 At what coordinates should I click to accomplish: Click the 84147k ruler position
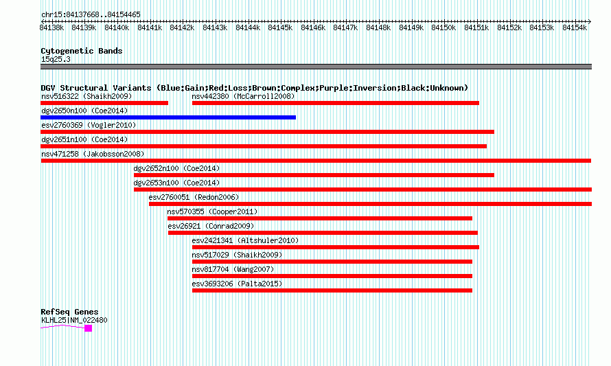[345, 27]
